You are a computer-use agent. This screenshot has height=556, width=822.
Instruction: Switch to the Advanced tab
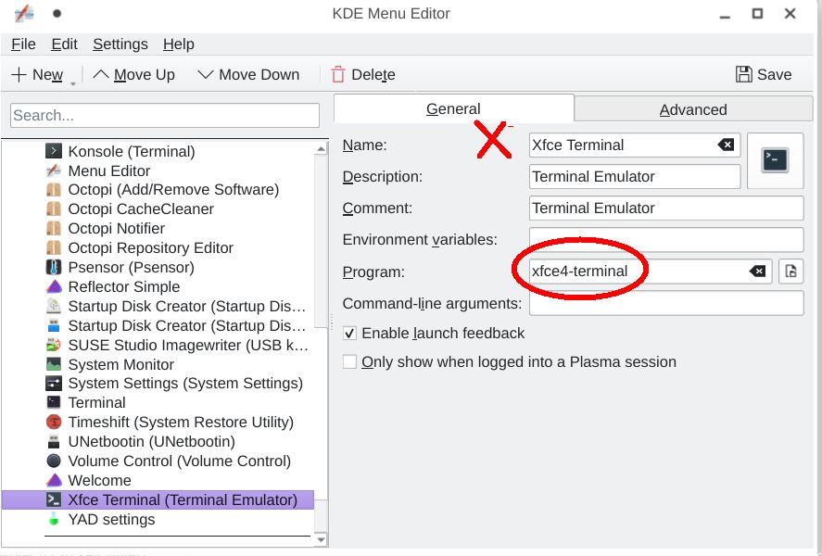pyautogui.click(x=693, y=108)
